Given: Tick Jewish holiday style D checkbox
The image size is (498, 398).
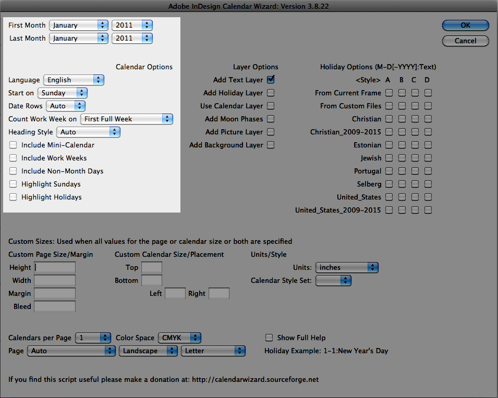Looking at the screenshot, I should coord(428,158).
